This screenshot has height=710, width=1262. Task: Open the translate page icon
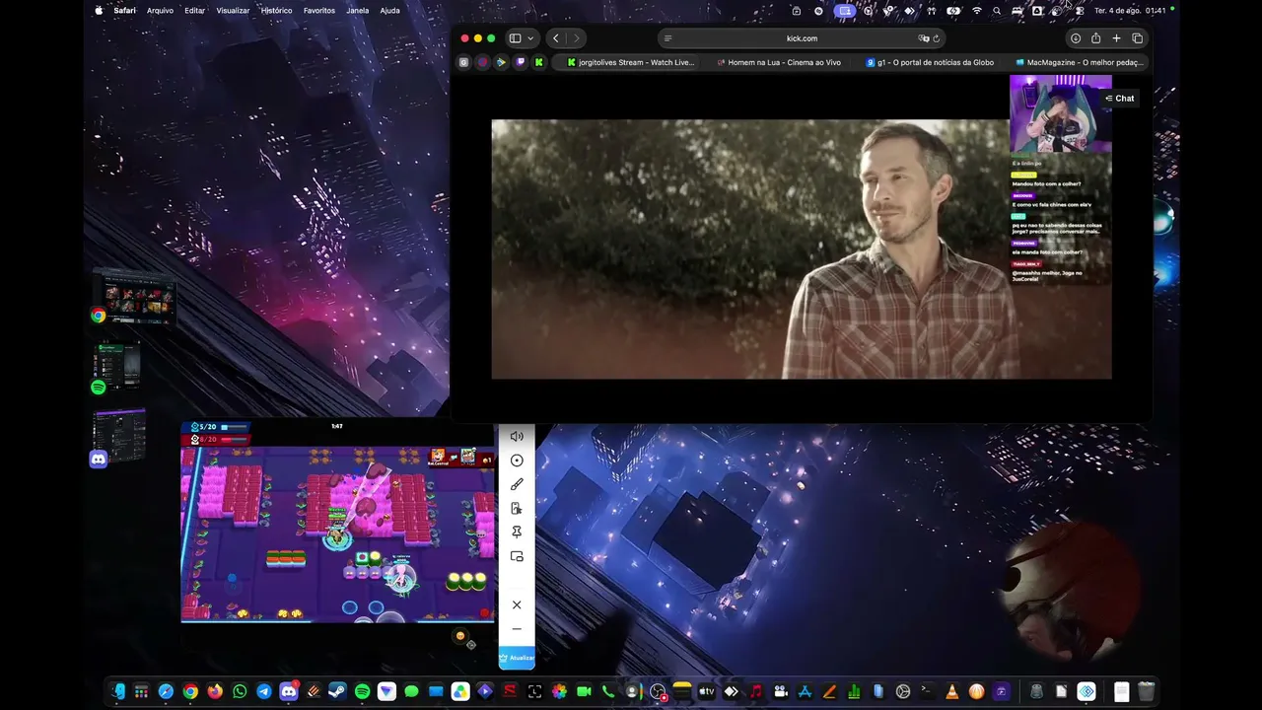tap(924, 38)
